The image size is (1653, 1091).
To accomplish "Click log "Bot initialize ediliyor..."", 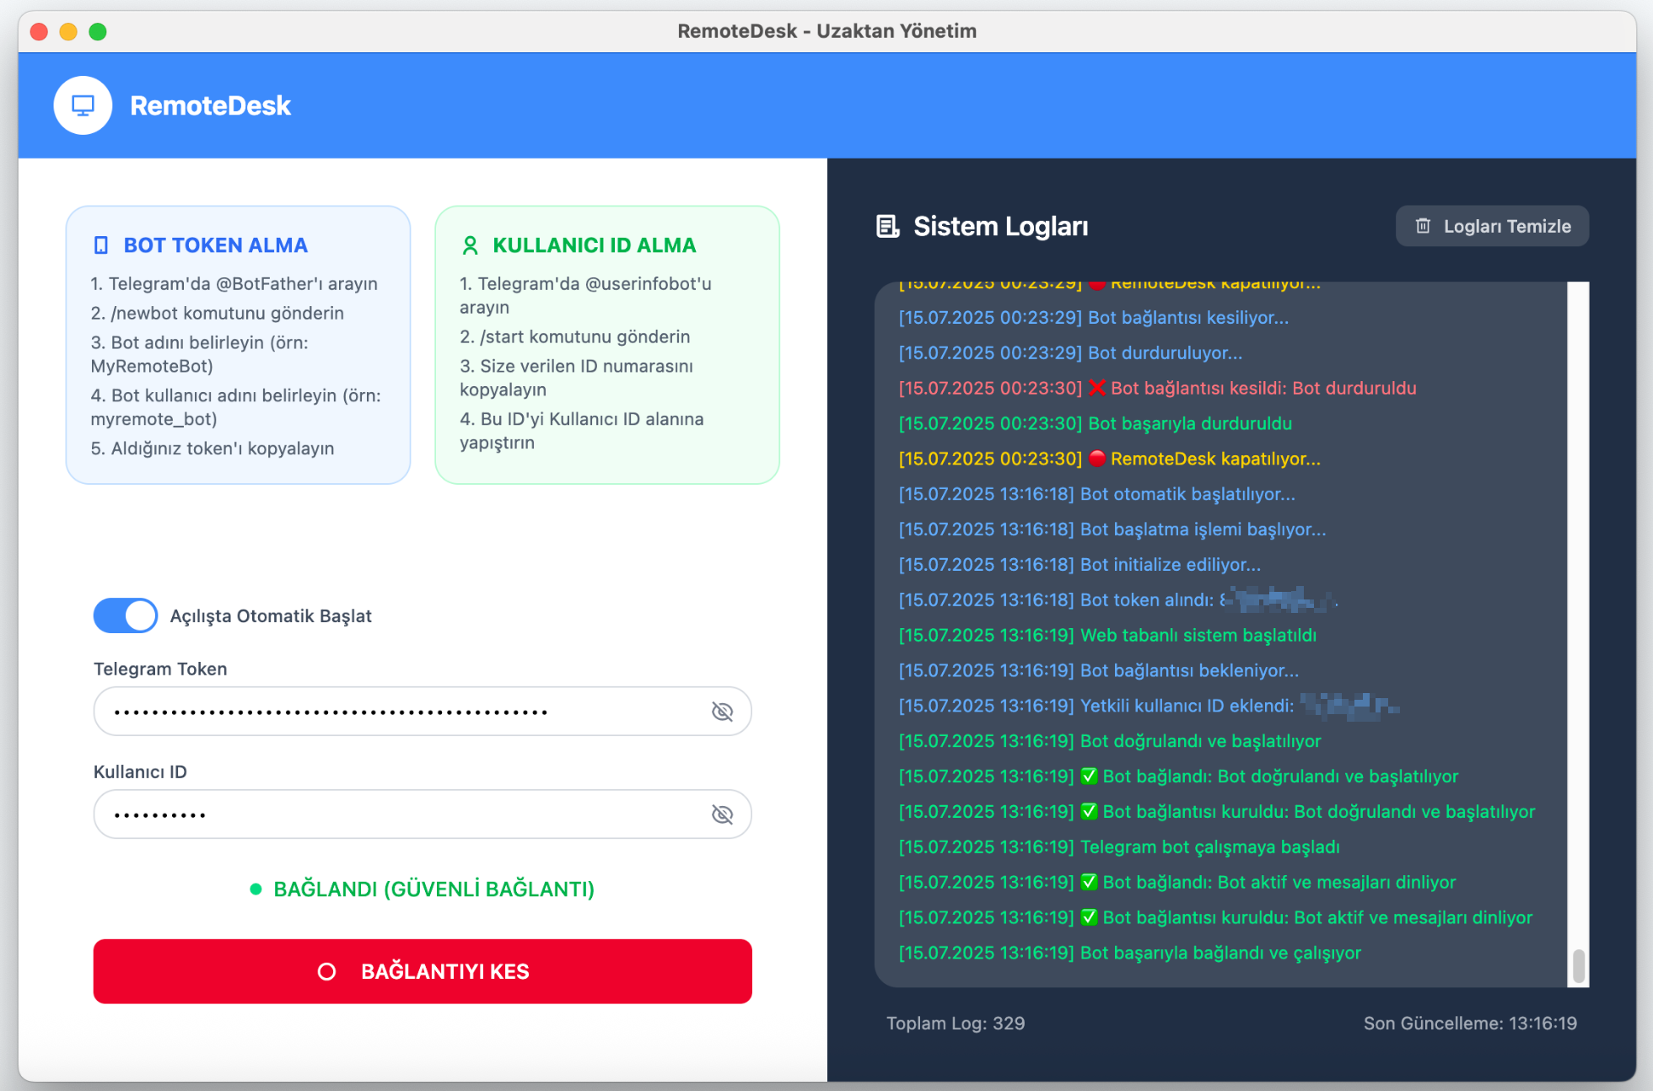I will pyautogui.click(x=1080, y=566).
